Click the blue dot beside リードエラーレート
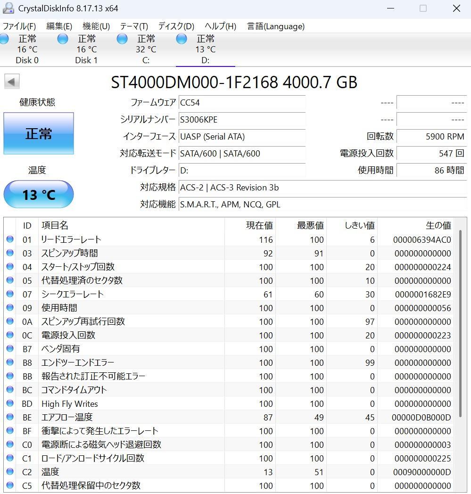Screen dimensions: 471x494 coord(10,239)
